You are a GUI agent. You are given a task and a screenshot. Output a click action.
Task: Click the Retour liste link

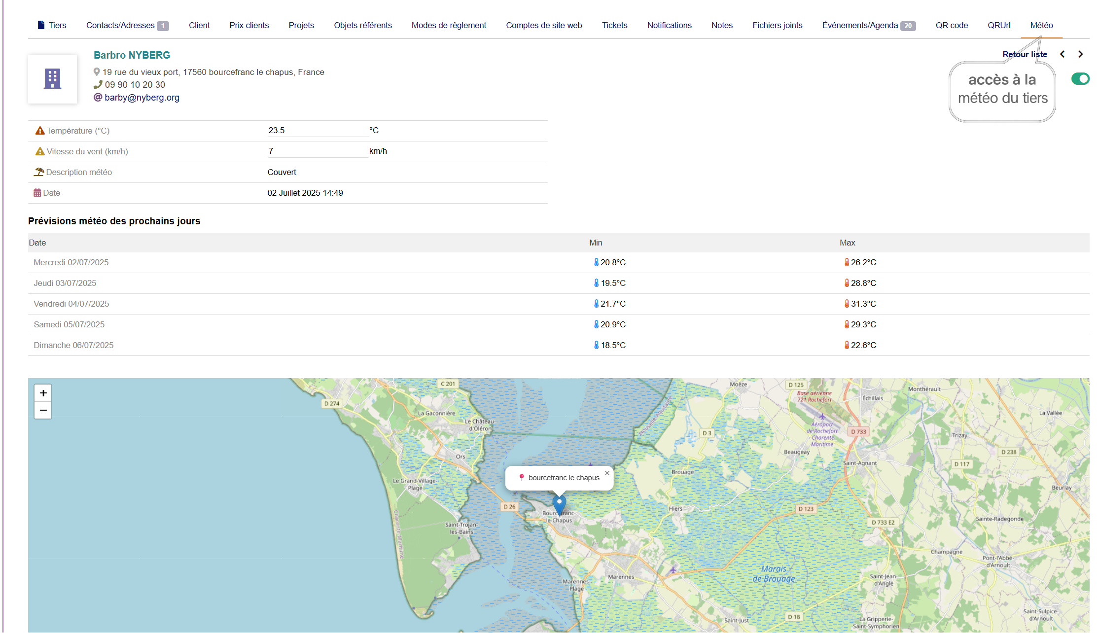click(x=1025, y=54)
